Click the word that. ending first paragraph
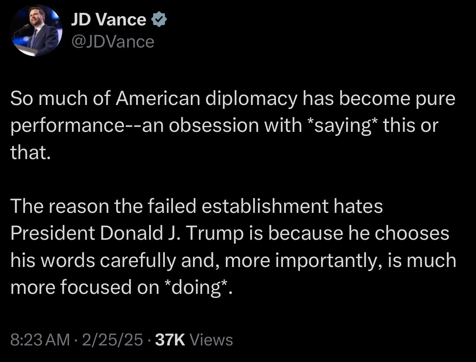The image size is (476, 362). click(30, 152)
